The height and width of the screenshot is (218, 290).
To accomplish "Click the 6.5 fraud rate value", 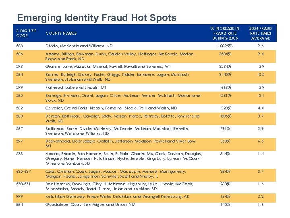I will [261, 141].
